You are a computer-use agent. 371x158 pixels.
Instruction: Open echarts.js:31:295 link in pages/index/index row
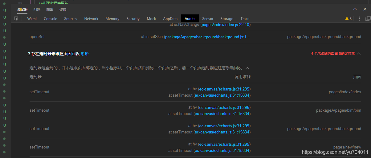(224, 89)
